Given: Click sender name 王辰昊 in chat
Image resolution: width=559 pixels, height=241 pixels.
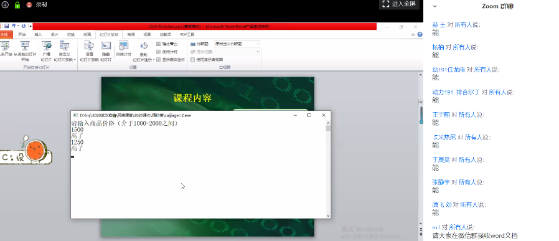Looking at the screenshot, I should 441,159.
